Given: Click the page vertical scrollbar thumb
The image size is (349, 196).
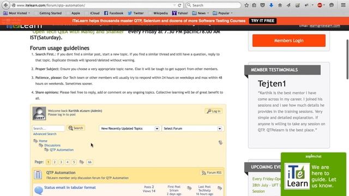Looking at the screenshot, I should pos(347,59).
